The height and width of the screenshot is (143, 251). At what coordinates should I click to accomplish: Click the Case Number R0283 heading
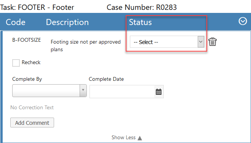(x=142, y=7)
